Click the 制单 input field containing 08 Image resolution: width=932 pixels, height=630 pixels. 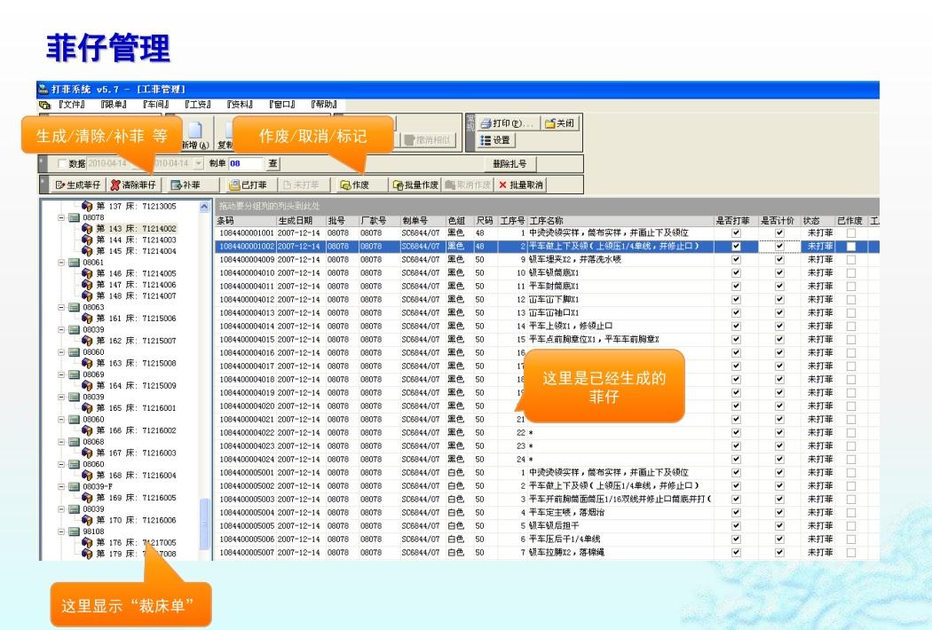coord(245,163)
